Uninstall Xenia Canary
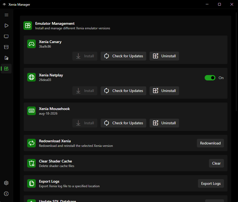238x202 pixels. coord(164,56)
